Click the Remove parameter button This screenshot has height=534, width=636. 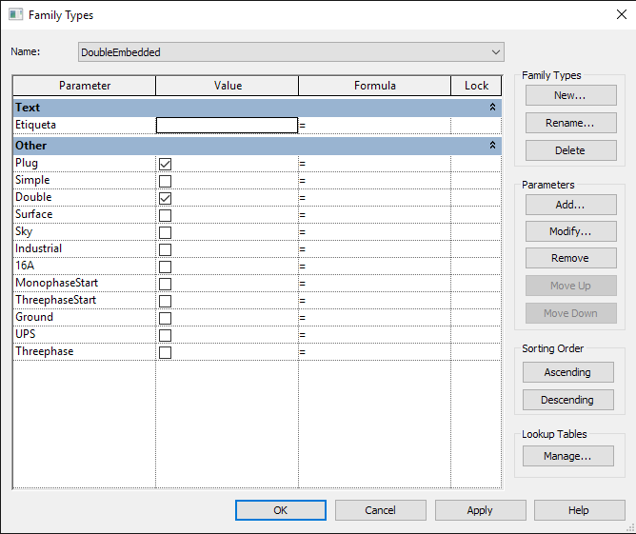(x=570, y=258)
